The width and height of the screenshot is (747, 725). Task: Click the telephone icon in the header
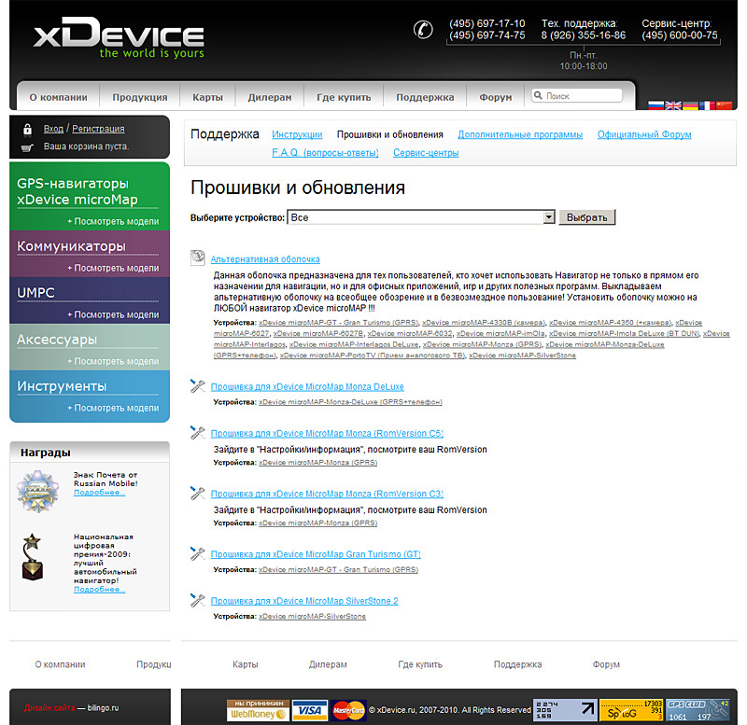[423, 30]
